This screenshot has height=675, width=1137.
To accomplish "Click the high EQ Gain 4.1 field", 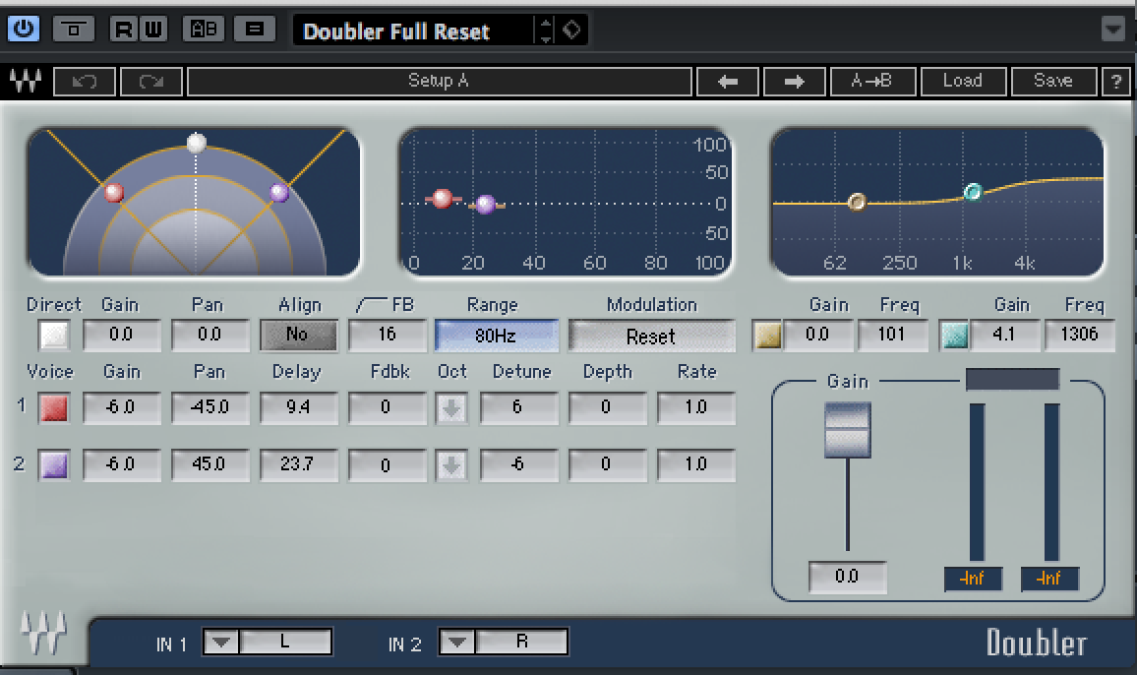I will pyautogui.click(x=1004, y=335).
